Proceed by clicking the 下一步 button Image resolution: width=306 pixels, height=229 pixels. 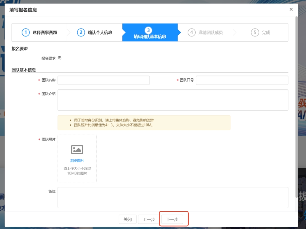pyautogui.click(x=172, y=219)
